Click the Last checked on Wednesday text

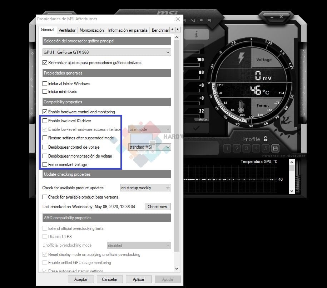click(x=89, y=207)
